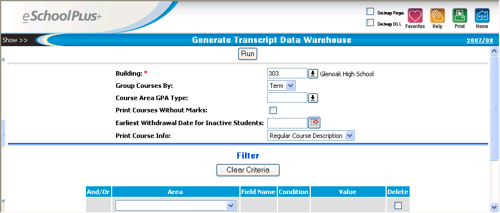Click the vertical scrollbar down arrow
This screenshot has height=213, width=500.
494,206
